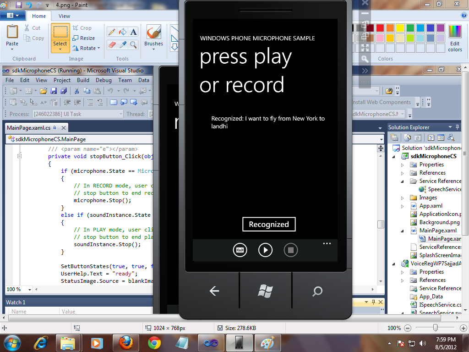Screen dimensions: 469x352
Task: Click the Paste clipboard icon
Action: 12,32
